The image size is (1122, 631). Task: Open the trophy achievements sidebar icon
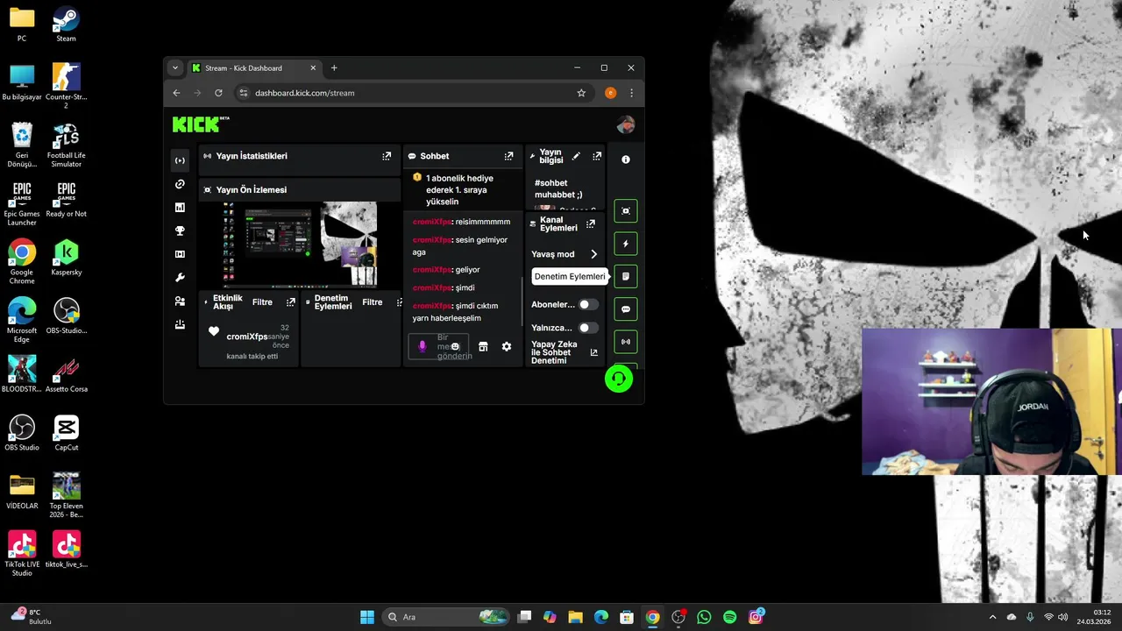point(180,231)
